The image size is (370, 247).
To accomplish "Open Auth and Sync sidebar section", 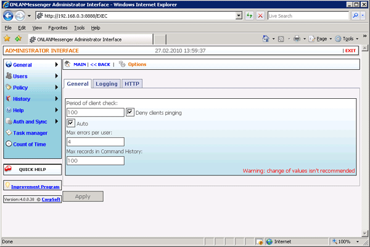I will click(30, 122).
